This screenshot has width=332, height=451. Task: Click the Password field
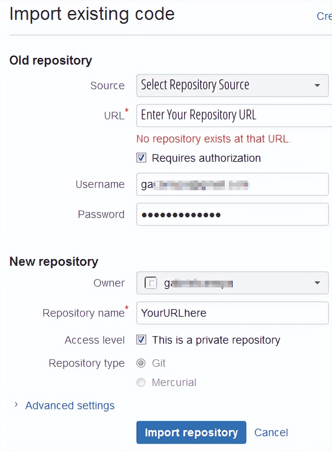coord(231,214)
